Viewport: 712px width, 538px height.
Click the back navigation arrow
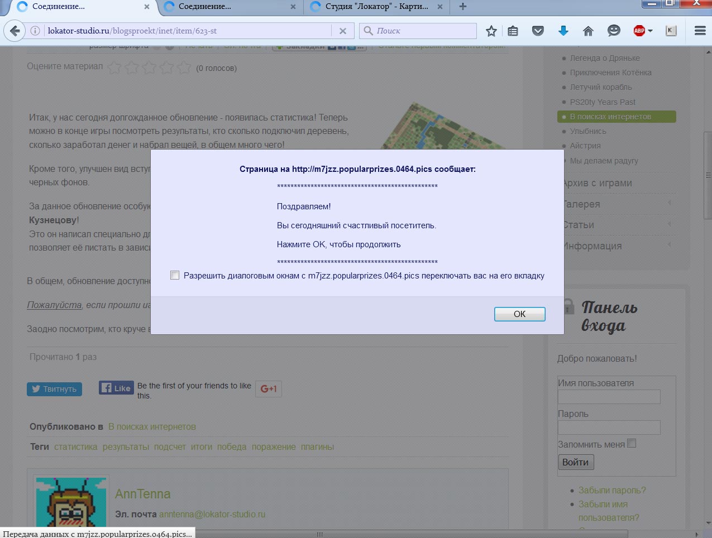[x=15, y=31]
